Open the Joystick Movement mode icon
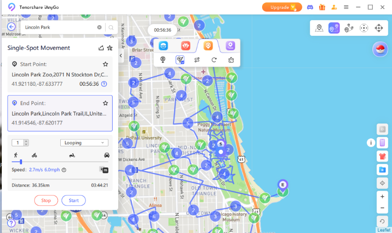 (364, 28)
